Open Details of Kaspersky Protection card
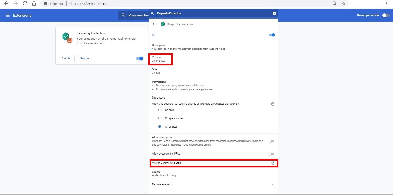The height and width of the screenshot is (195, 393). pyautogui.click(x=66, y=59)
